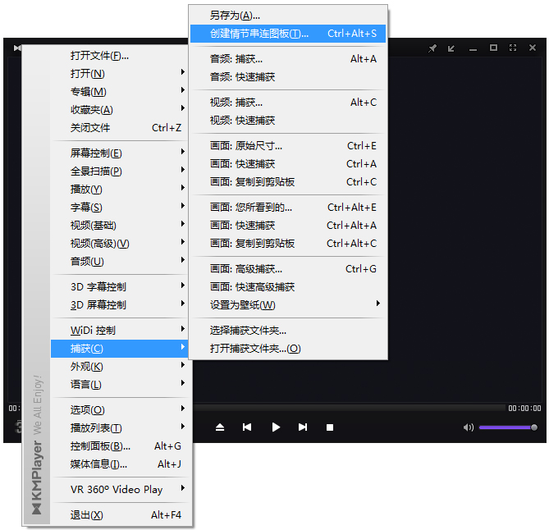Open WiDi 控制 submenu
The height and width of the screenshot is (530, 549).
click(x=119, y=331)
